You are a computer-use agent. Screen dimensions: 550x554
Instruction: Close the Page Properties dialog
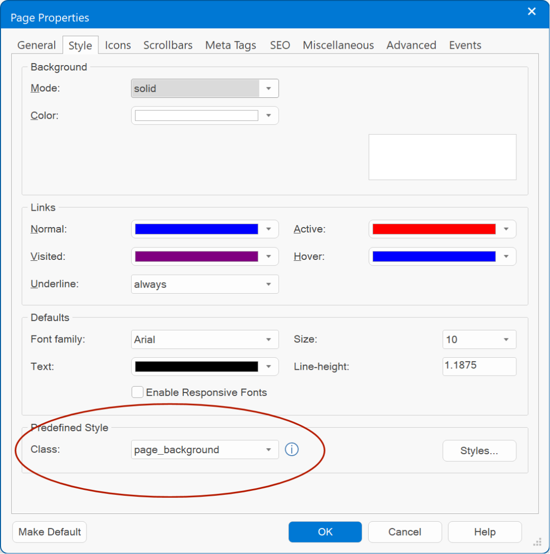(x=532, y=11)
